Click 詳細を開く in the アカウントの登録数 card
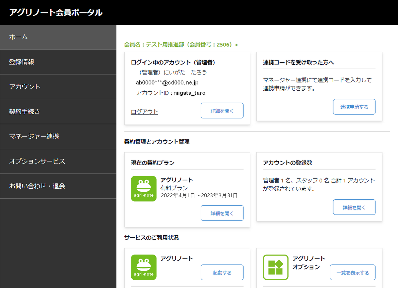The image size is (398, 288). [x=354, y=207]
